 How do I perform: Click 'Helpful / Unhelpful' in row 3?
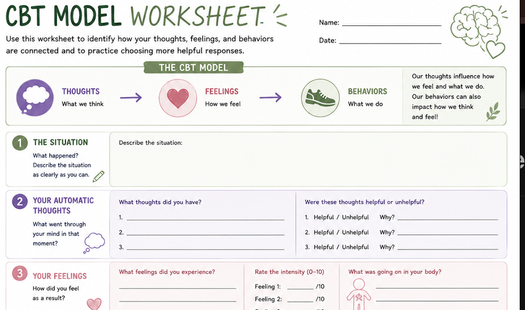341,247
